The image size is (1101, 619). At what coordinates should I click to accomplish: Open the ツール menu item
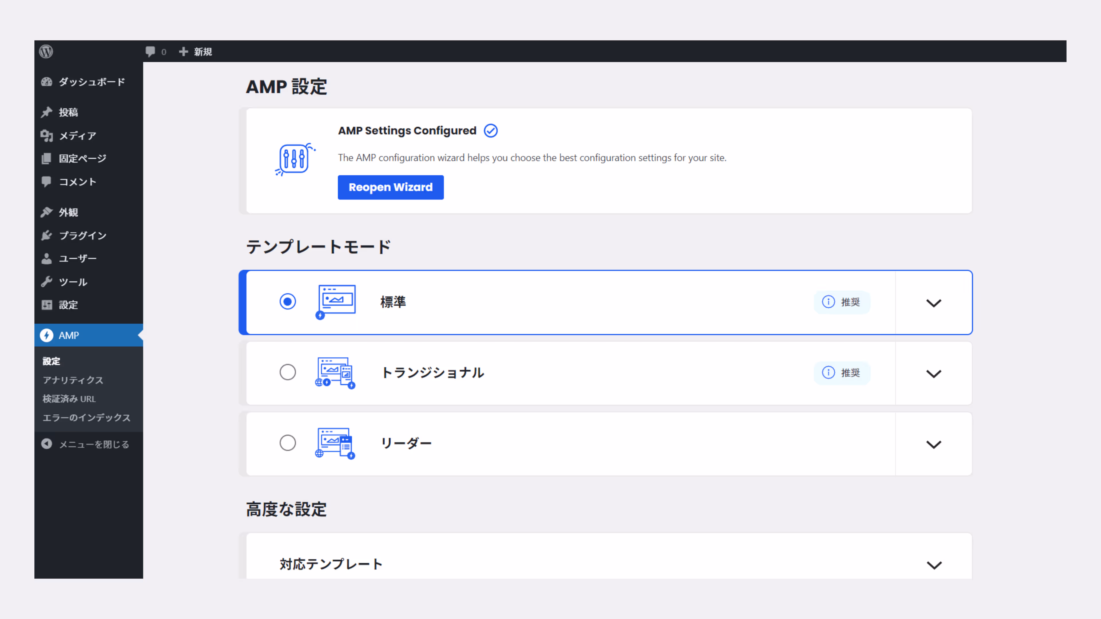[89, 282]
